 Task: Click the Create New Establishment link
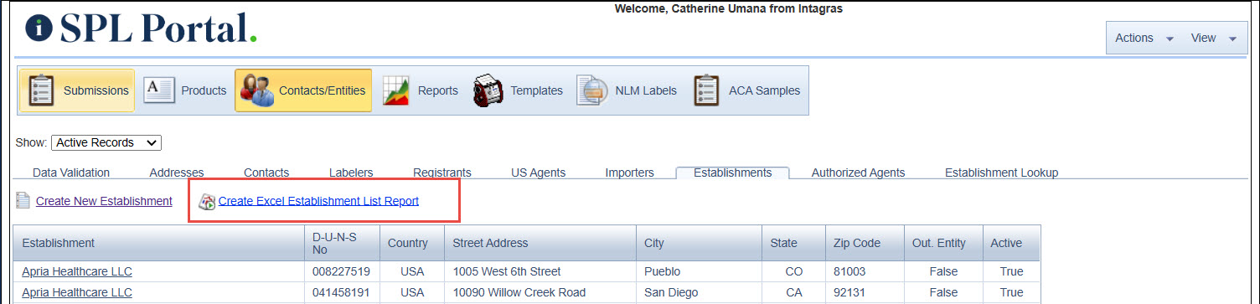tap(104, 201)
